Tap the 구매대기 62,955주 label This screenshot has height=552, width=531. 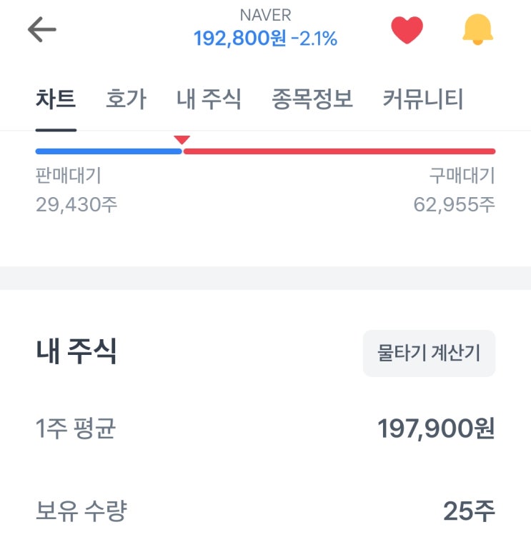tap(455, 191)
